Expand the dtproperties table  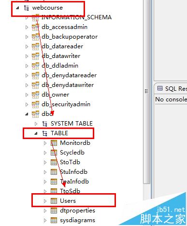[x=45, y=211]
